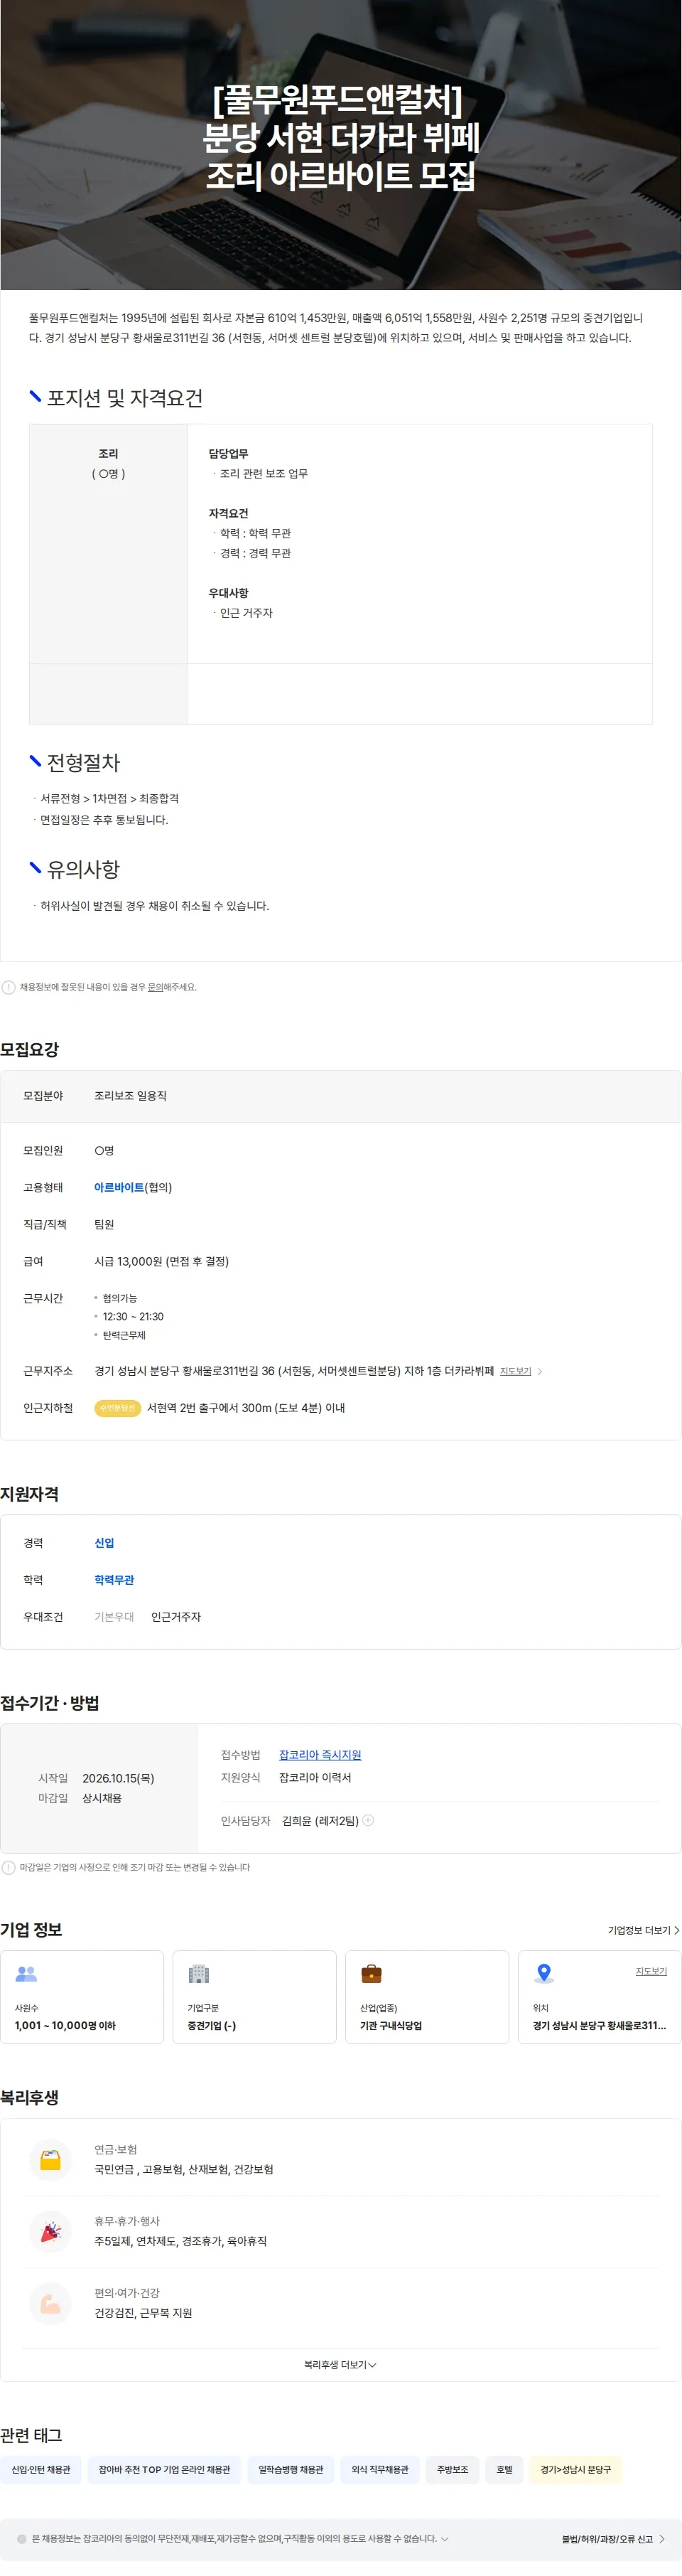This screenshot has height=2576, width=682.
Task: Click the 경기 성남시 분당구 황새울로311... location text
Action: pyautogui.click(x=599, y=2025)
